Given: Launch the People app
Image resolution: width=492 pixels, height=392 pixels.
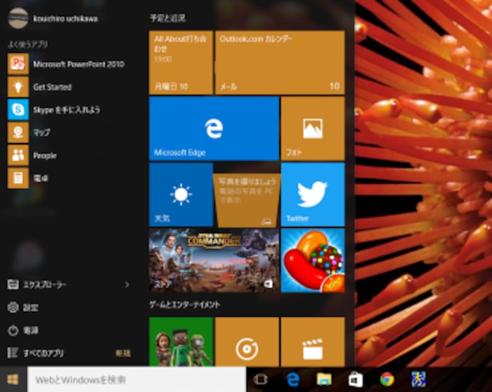Looking at the screenshot, I should point(33,155).
